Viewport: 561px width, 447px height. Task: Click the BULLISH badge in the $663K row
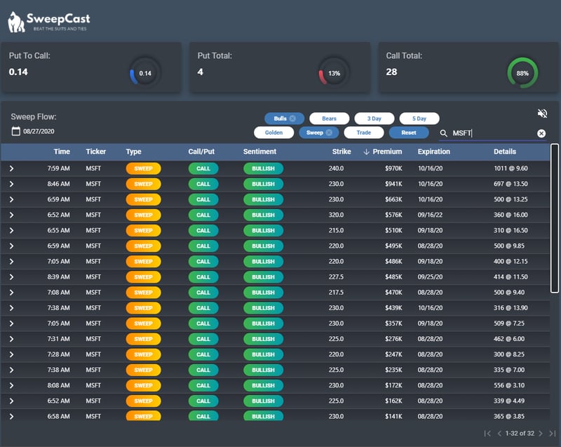[264, 199]
